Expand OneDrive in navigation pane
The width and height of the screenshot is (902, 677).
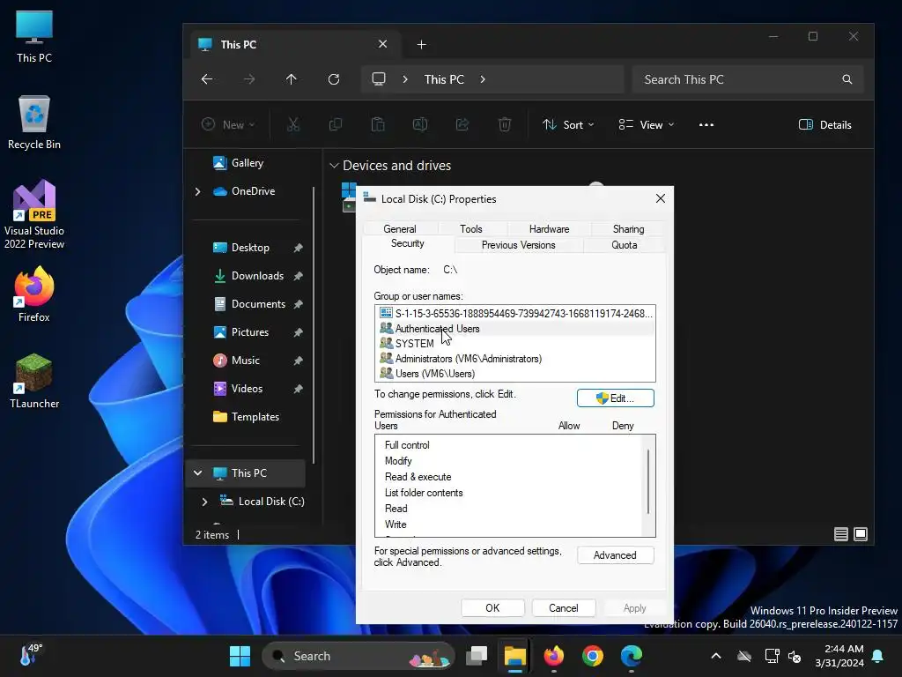point(197,191)
